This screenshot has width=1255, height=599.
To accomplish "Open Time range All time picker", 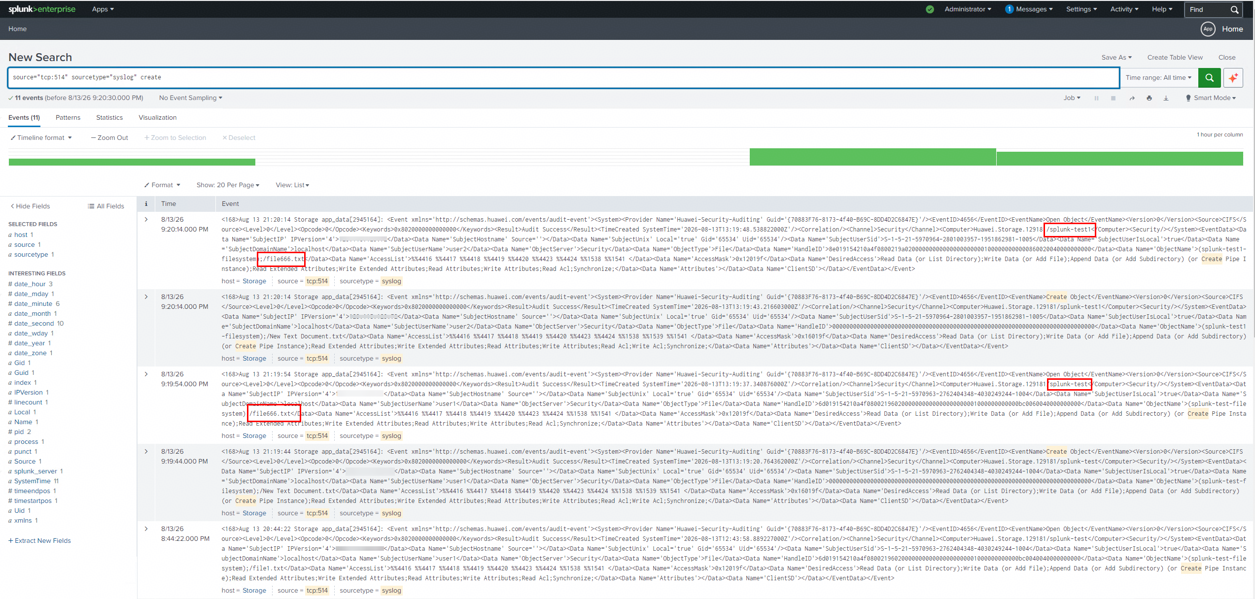I will tap(1158, 78).
